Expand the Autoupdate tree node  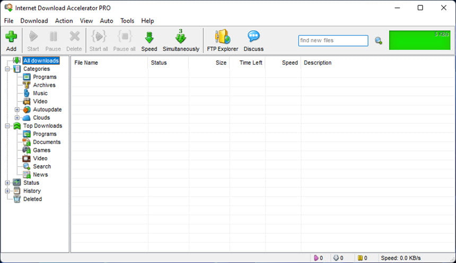(x=17, y=110)
